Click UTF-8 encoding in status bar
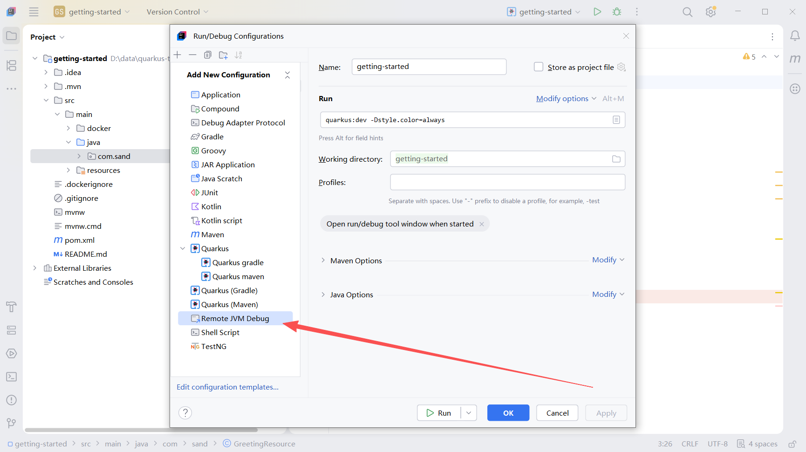Viewport: 806px width, 452px height. tap(717, 444)
